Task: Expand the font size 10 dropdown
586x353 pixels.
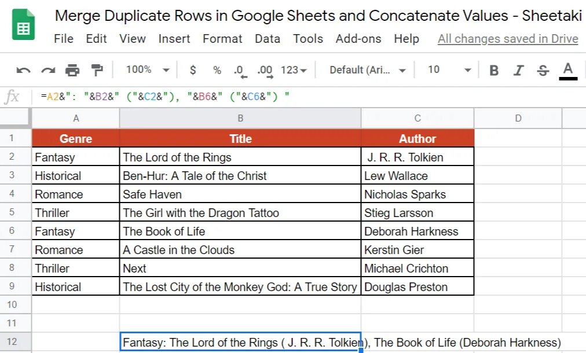Action: (449, 69)
